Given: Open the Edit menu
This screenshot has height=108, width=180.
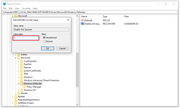Looking at the screenshot, I should point(11,8).
